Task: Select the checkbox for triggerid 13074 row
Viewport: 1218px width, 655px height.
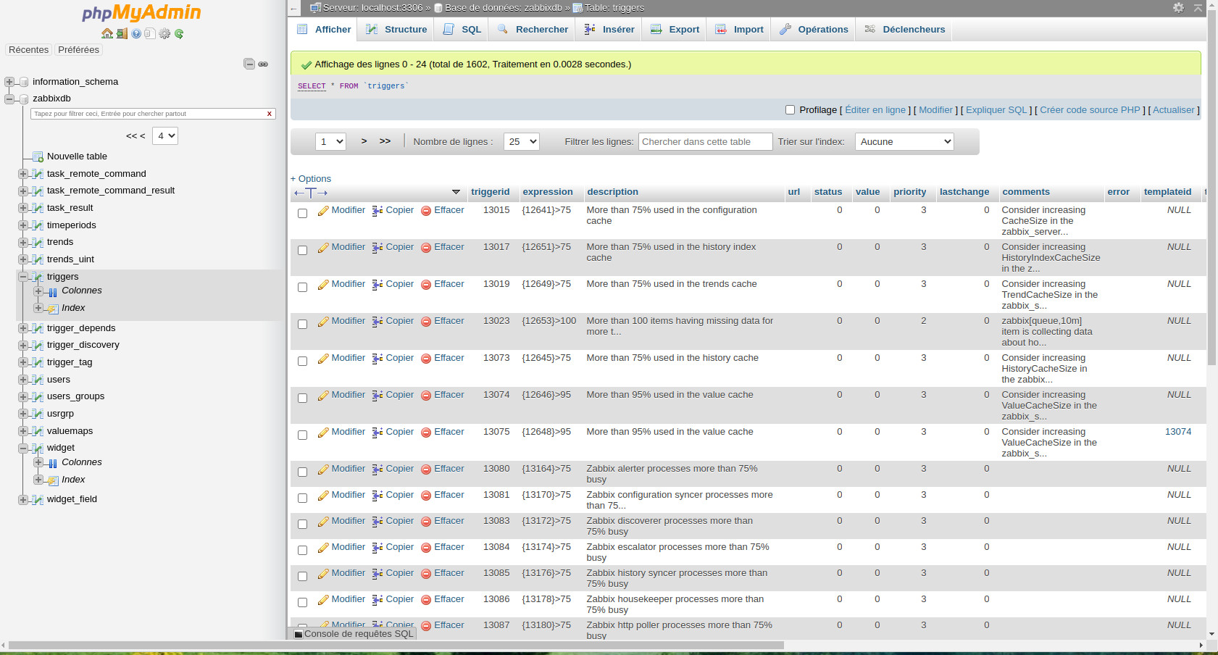Action: click(x=302, y=398)
